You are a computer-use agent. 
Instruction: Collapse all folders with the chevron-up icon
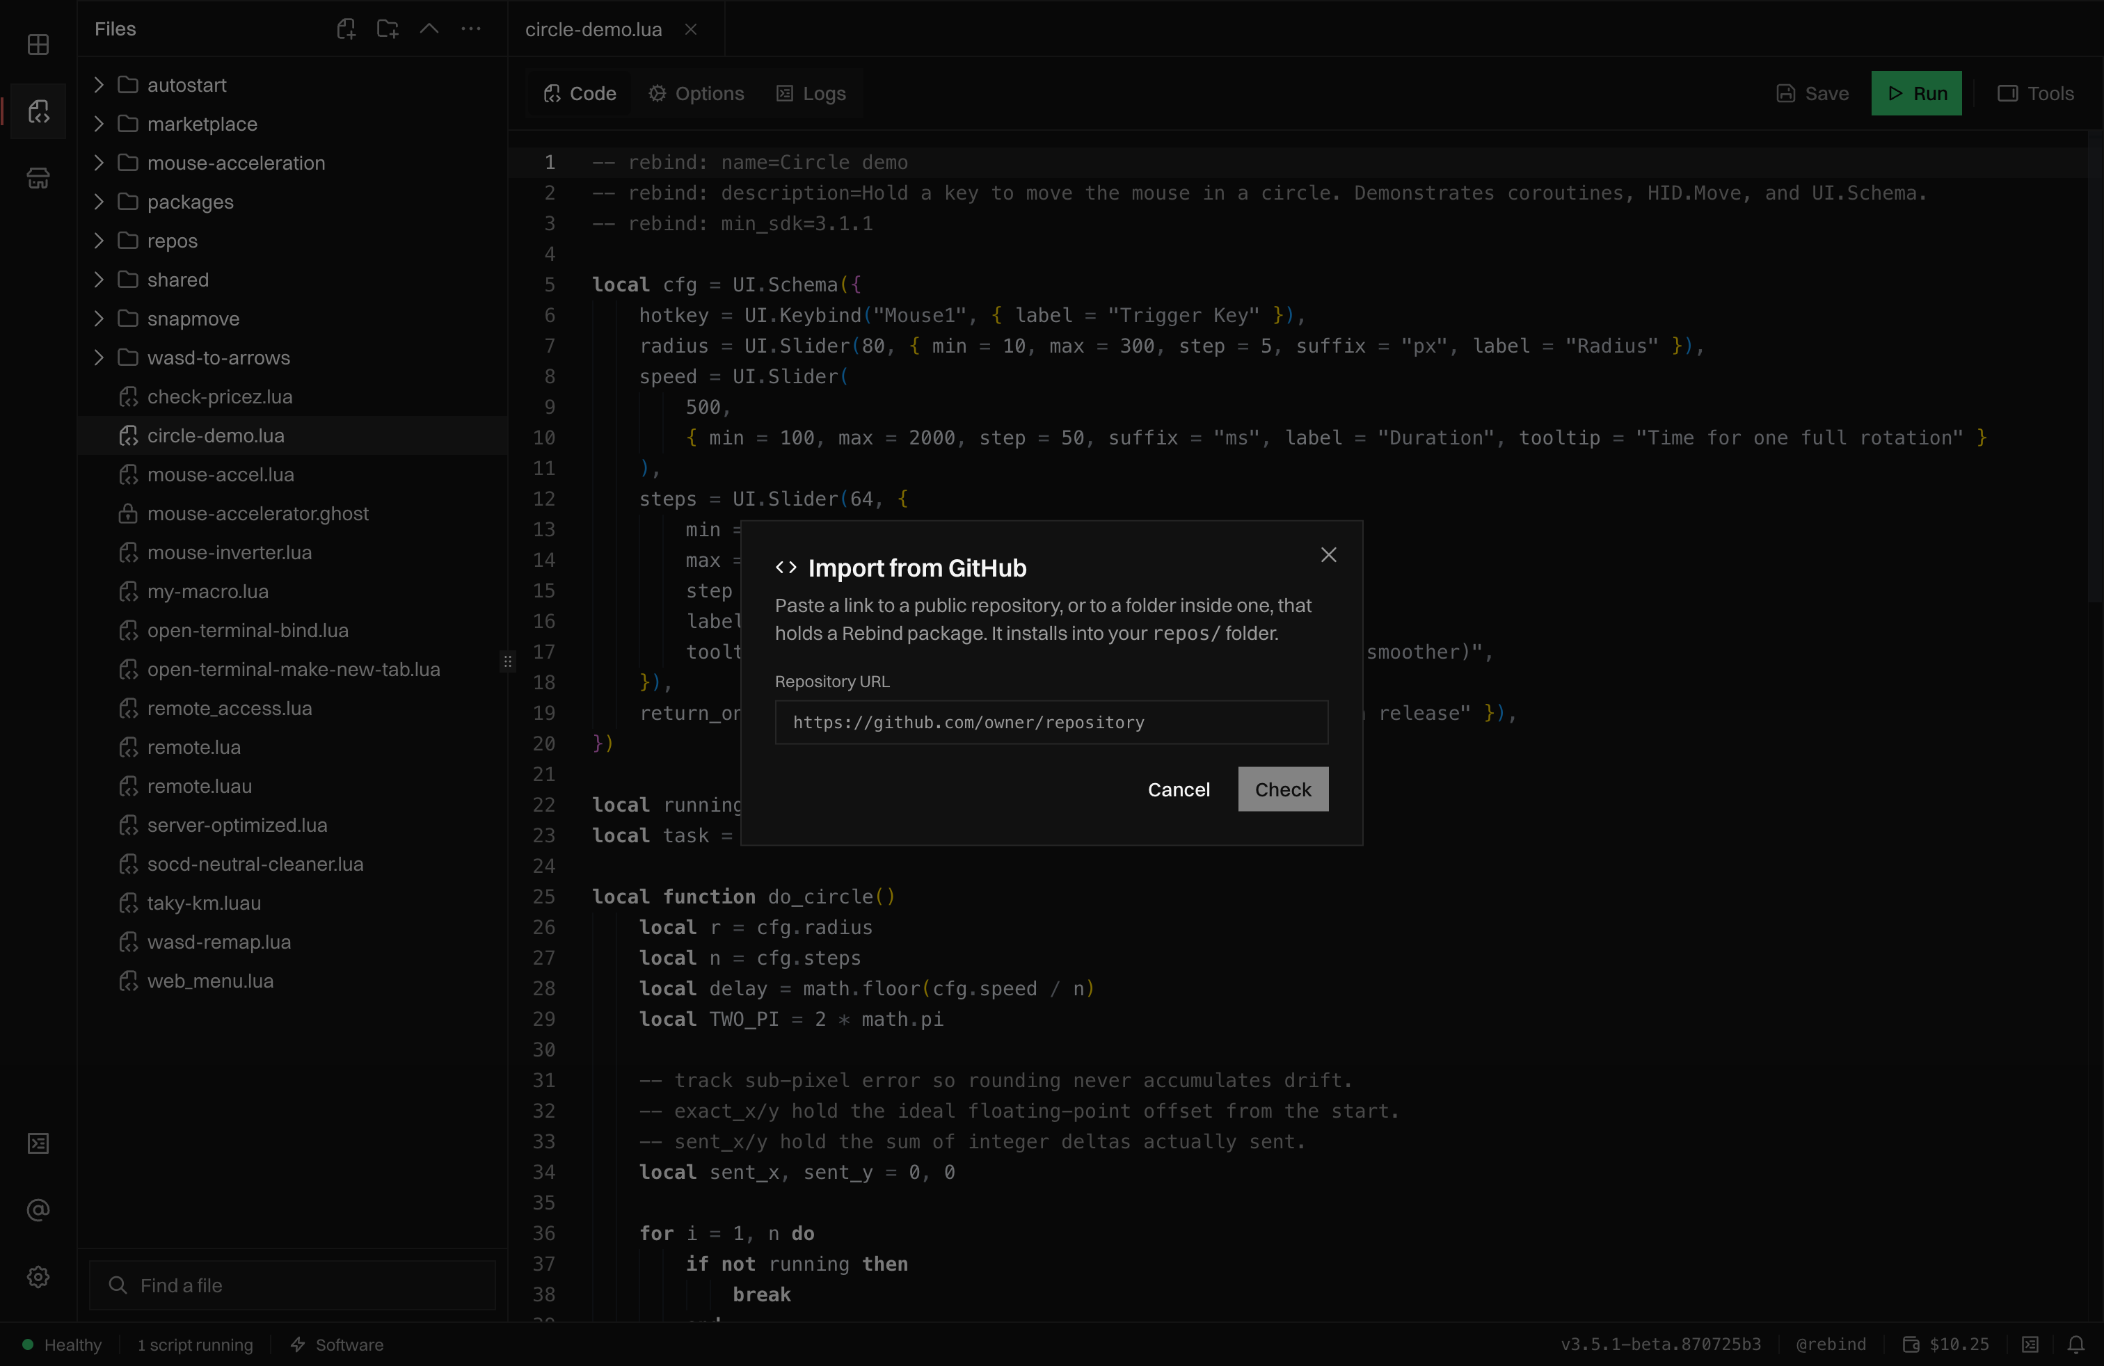pyautogui.click(x=430, y=29)
